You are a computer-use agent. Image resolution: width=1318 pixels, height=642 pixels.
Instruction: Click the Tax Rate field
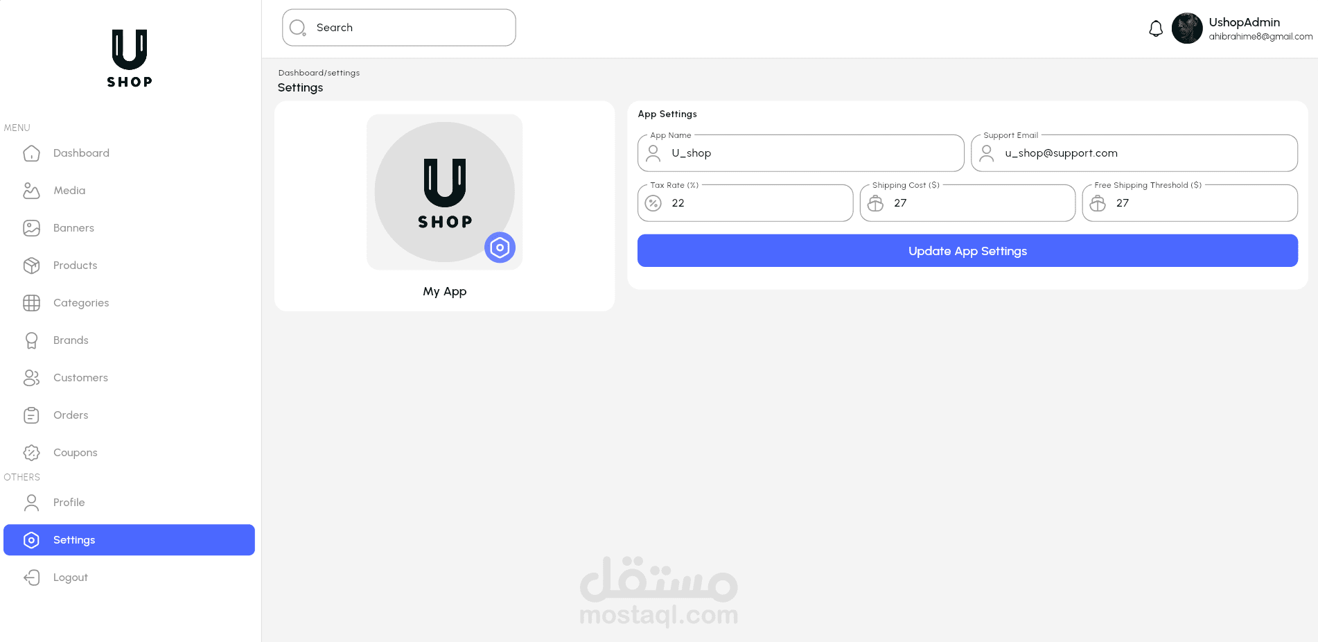[745, 203]
